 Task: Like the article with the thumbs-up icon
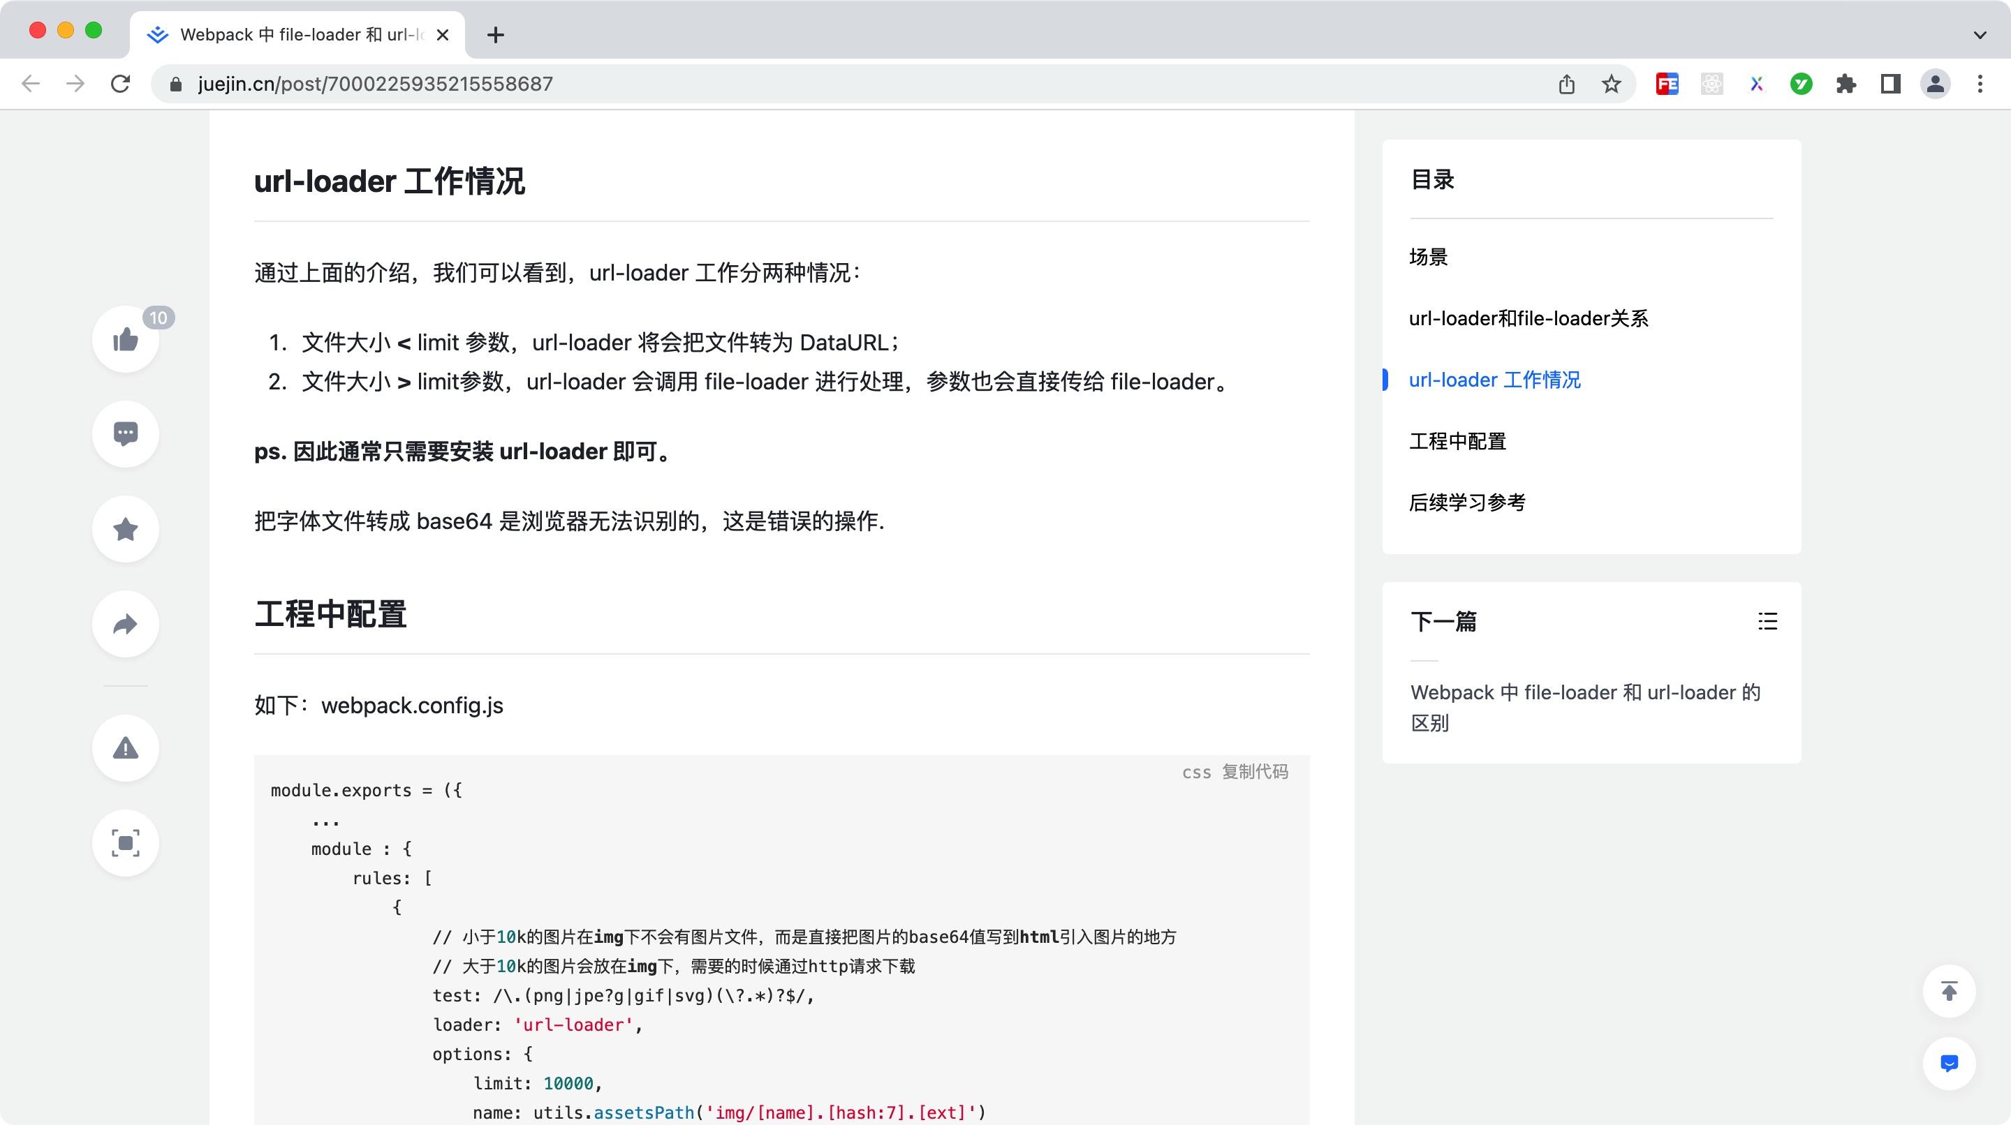[x=125, y=338]
